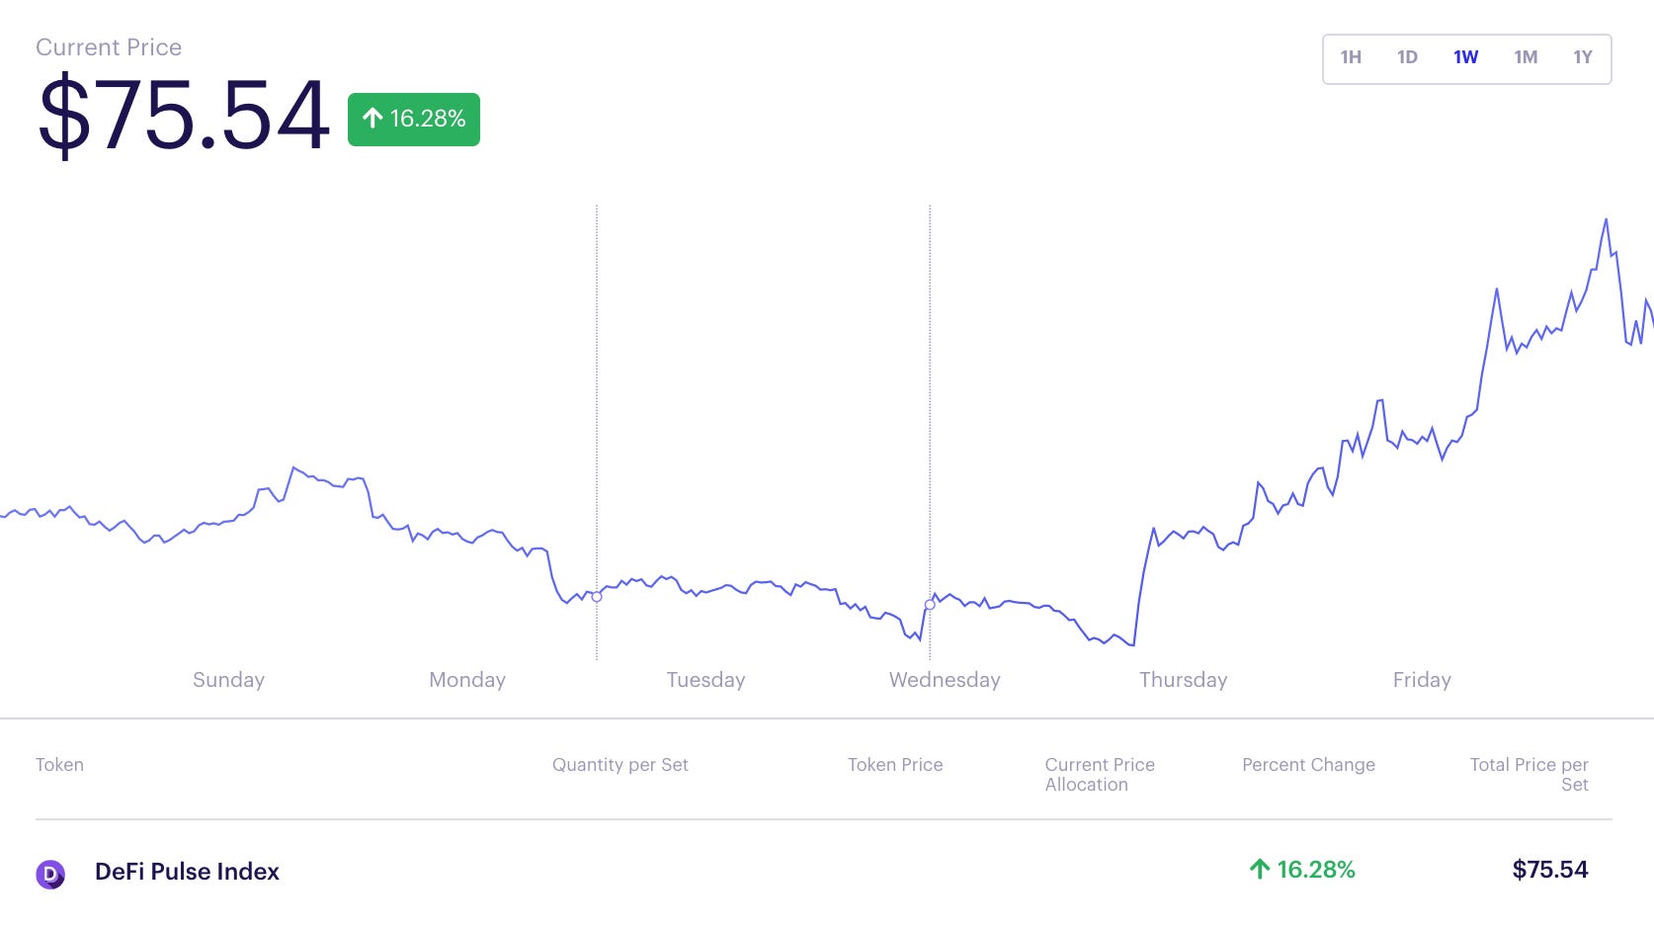
Task: Click the Token column header
Action: pyautogui.click(x=59, y=764)
